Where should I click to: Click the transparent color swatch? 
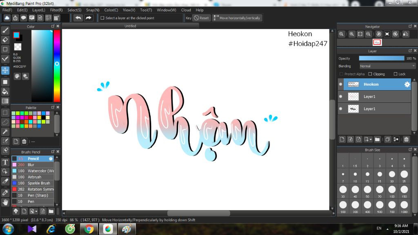coord(18,47)
